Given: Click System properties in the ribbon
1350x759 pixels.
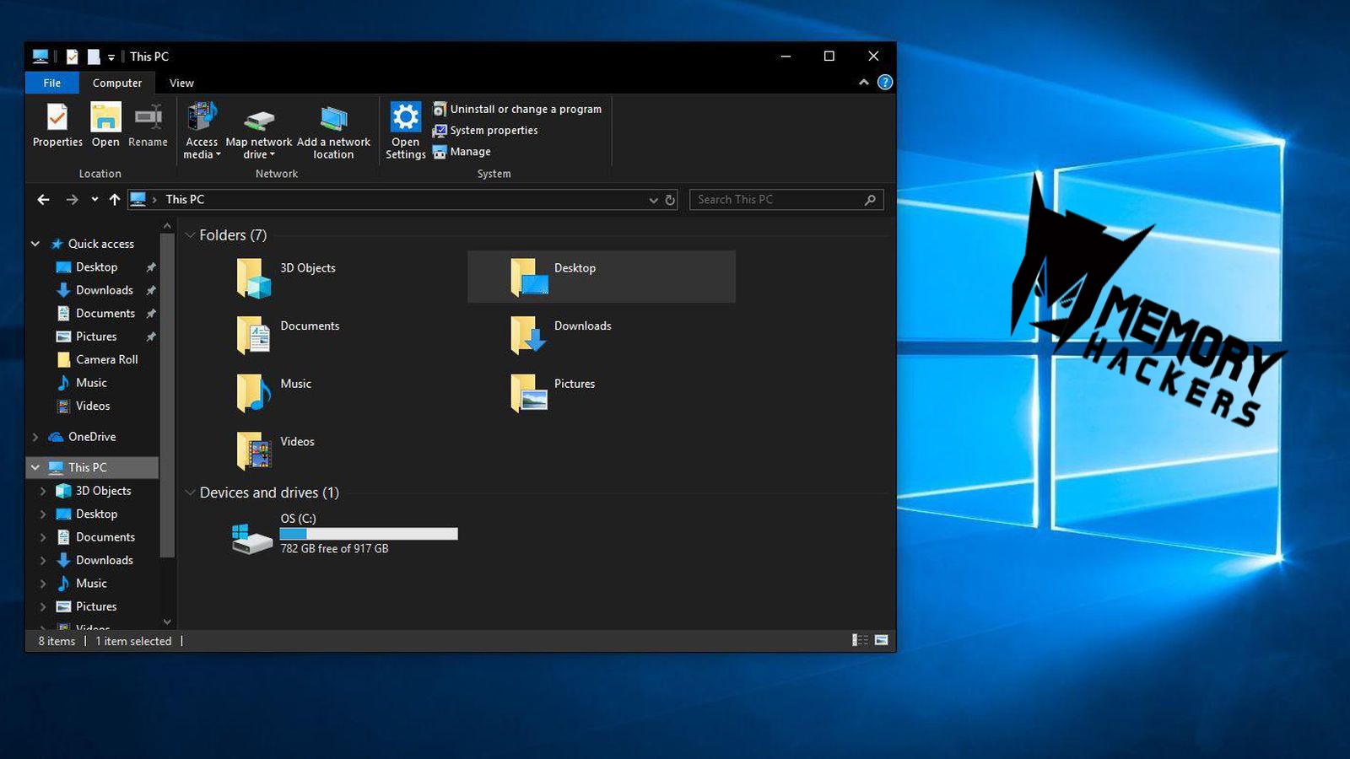Looking at the screenshot, I should coord(485,130).
